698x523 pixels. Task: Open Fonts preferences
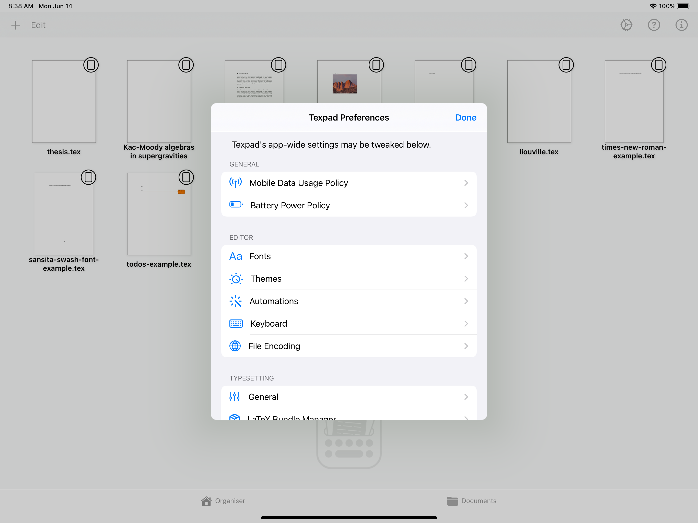point(349,256)
